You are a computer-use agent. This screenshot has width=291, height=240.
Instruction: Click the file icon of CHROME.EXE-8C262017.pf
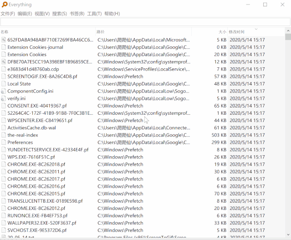point(4,179)
